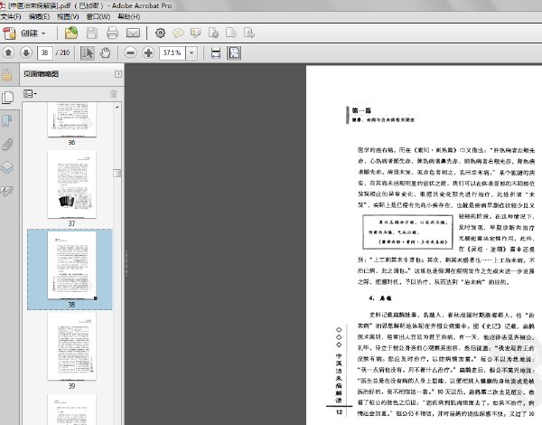This screenshot has height=425, width=542.
Task: Open the 视图(V) menu
Action: [x=68, y=16]
